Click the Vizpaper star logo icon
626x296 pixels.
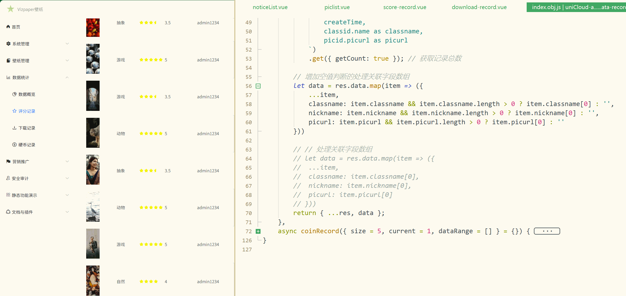(10, 9)
